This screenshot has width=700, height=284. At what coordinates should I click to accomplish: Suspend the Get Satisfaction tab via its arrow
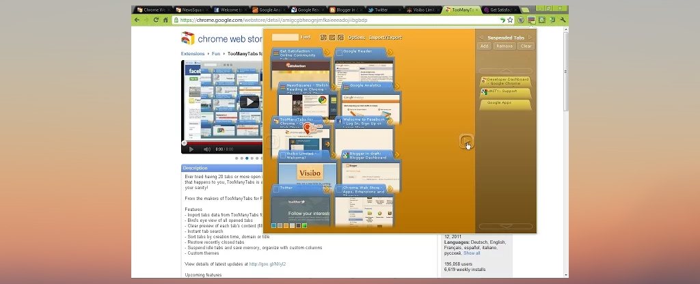click(x=327, y=52)
